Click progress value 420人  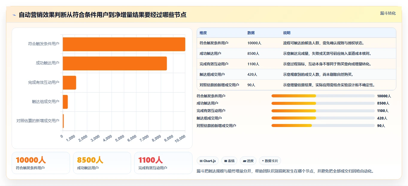(382, 118)
